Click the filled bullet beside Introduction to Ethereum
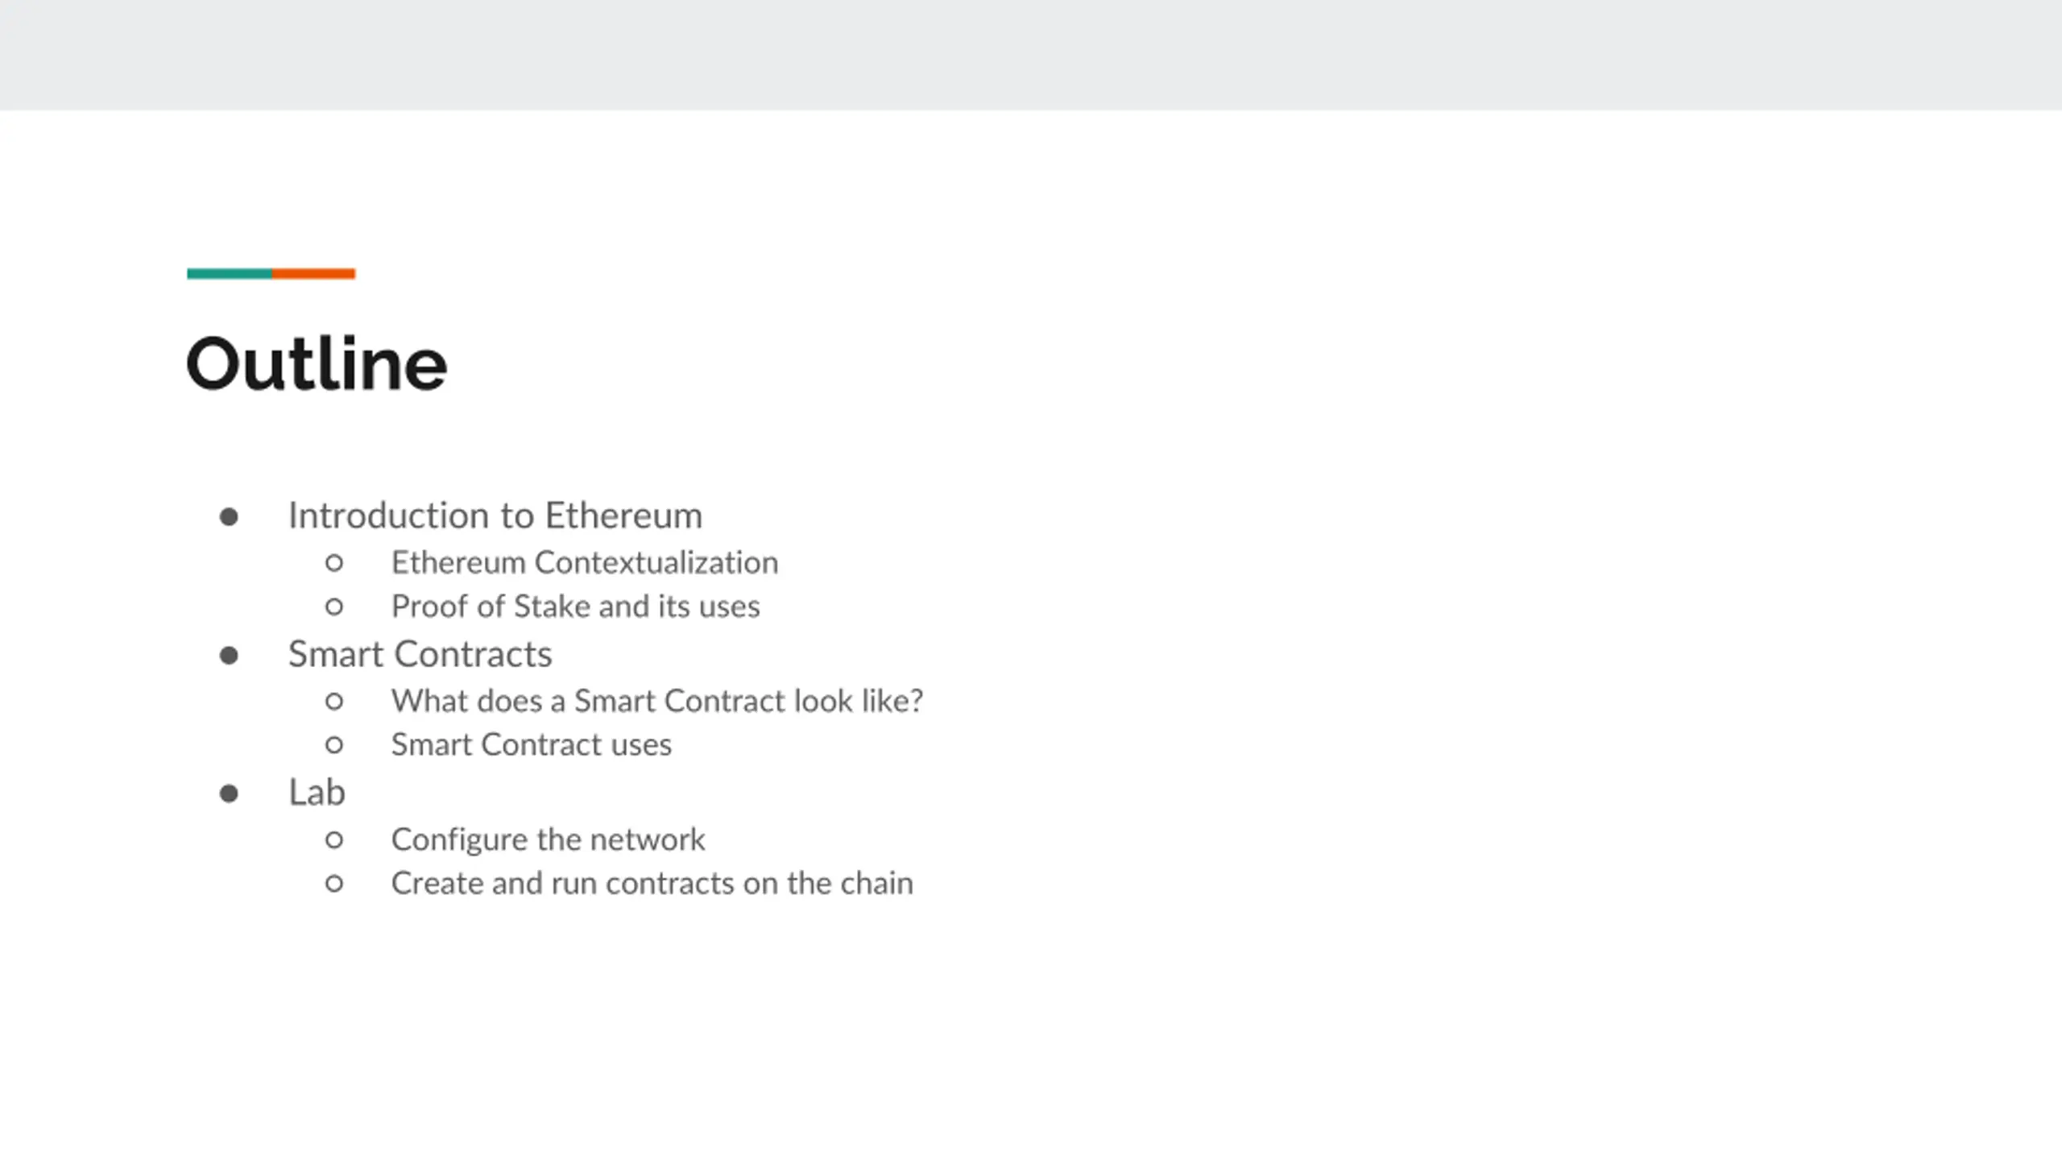The height and width of the screenshot is (1160, 2062). click(x=229, y=516)
